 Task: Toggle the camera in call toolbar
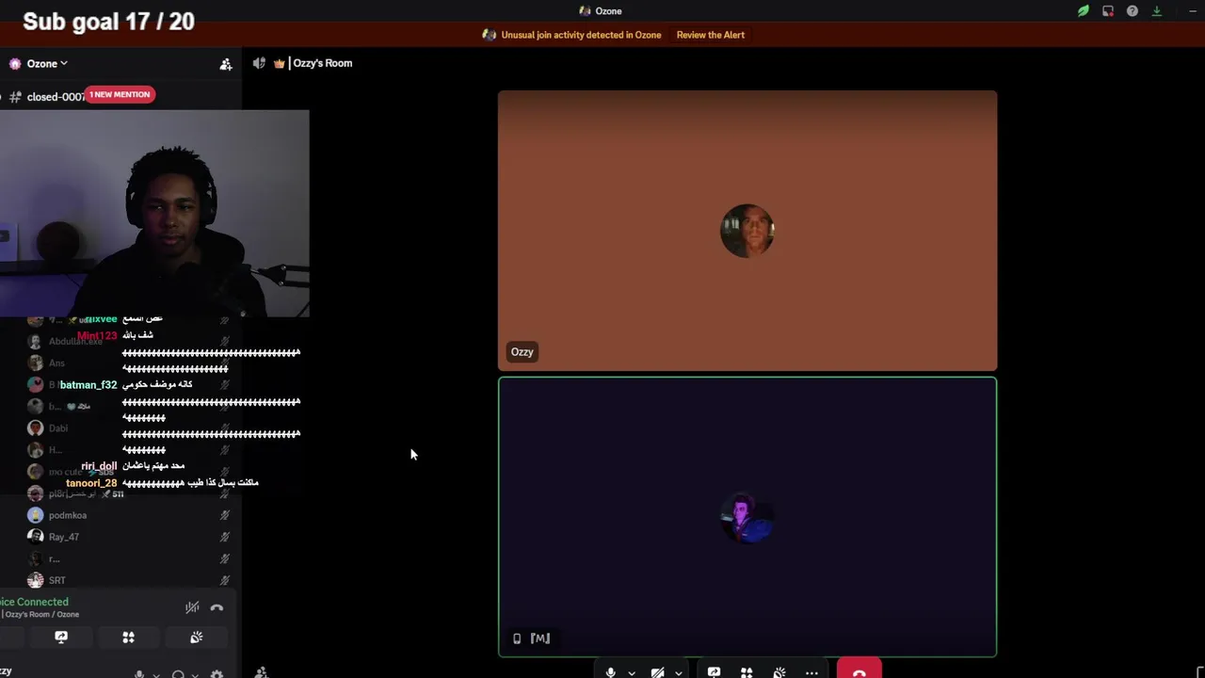(657, 672)
